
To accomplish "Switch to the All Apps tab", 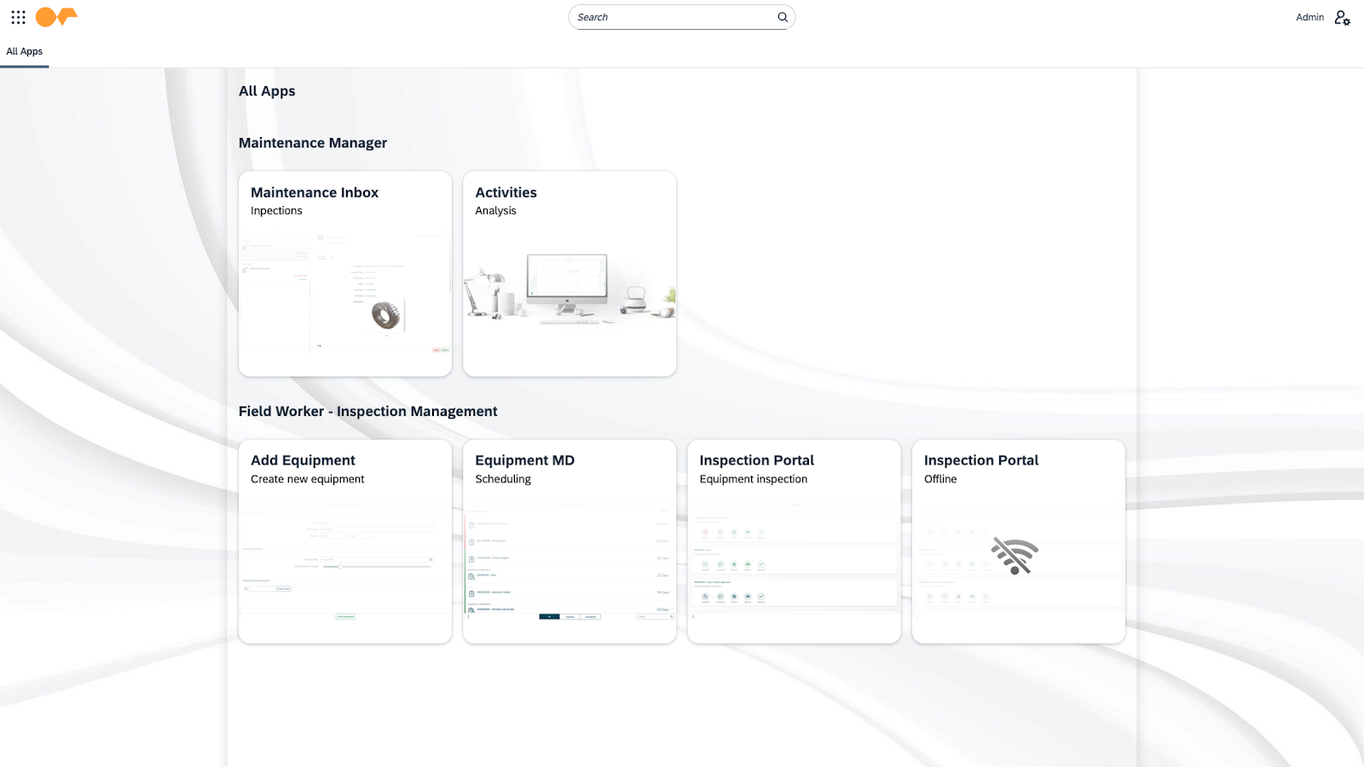I will pos(24,51).
